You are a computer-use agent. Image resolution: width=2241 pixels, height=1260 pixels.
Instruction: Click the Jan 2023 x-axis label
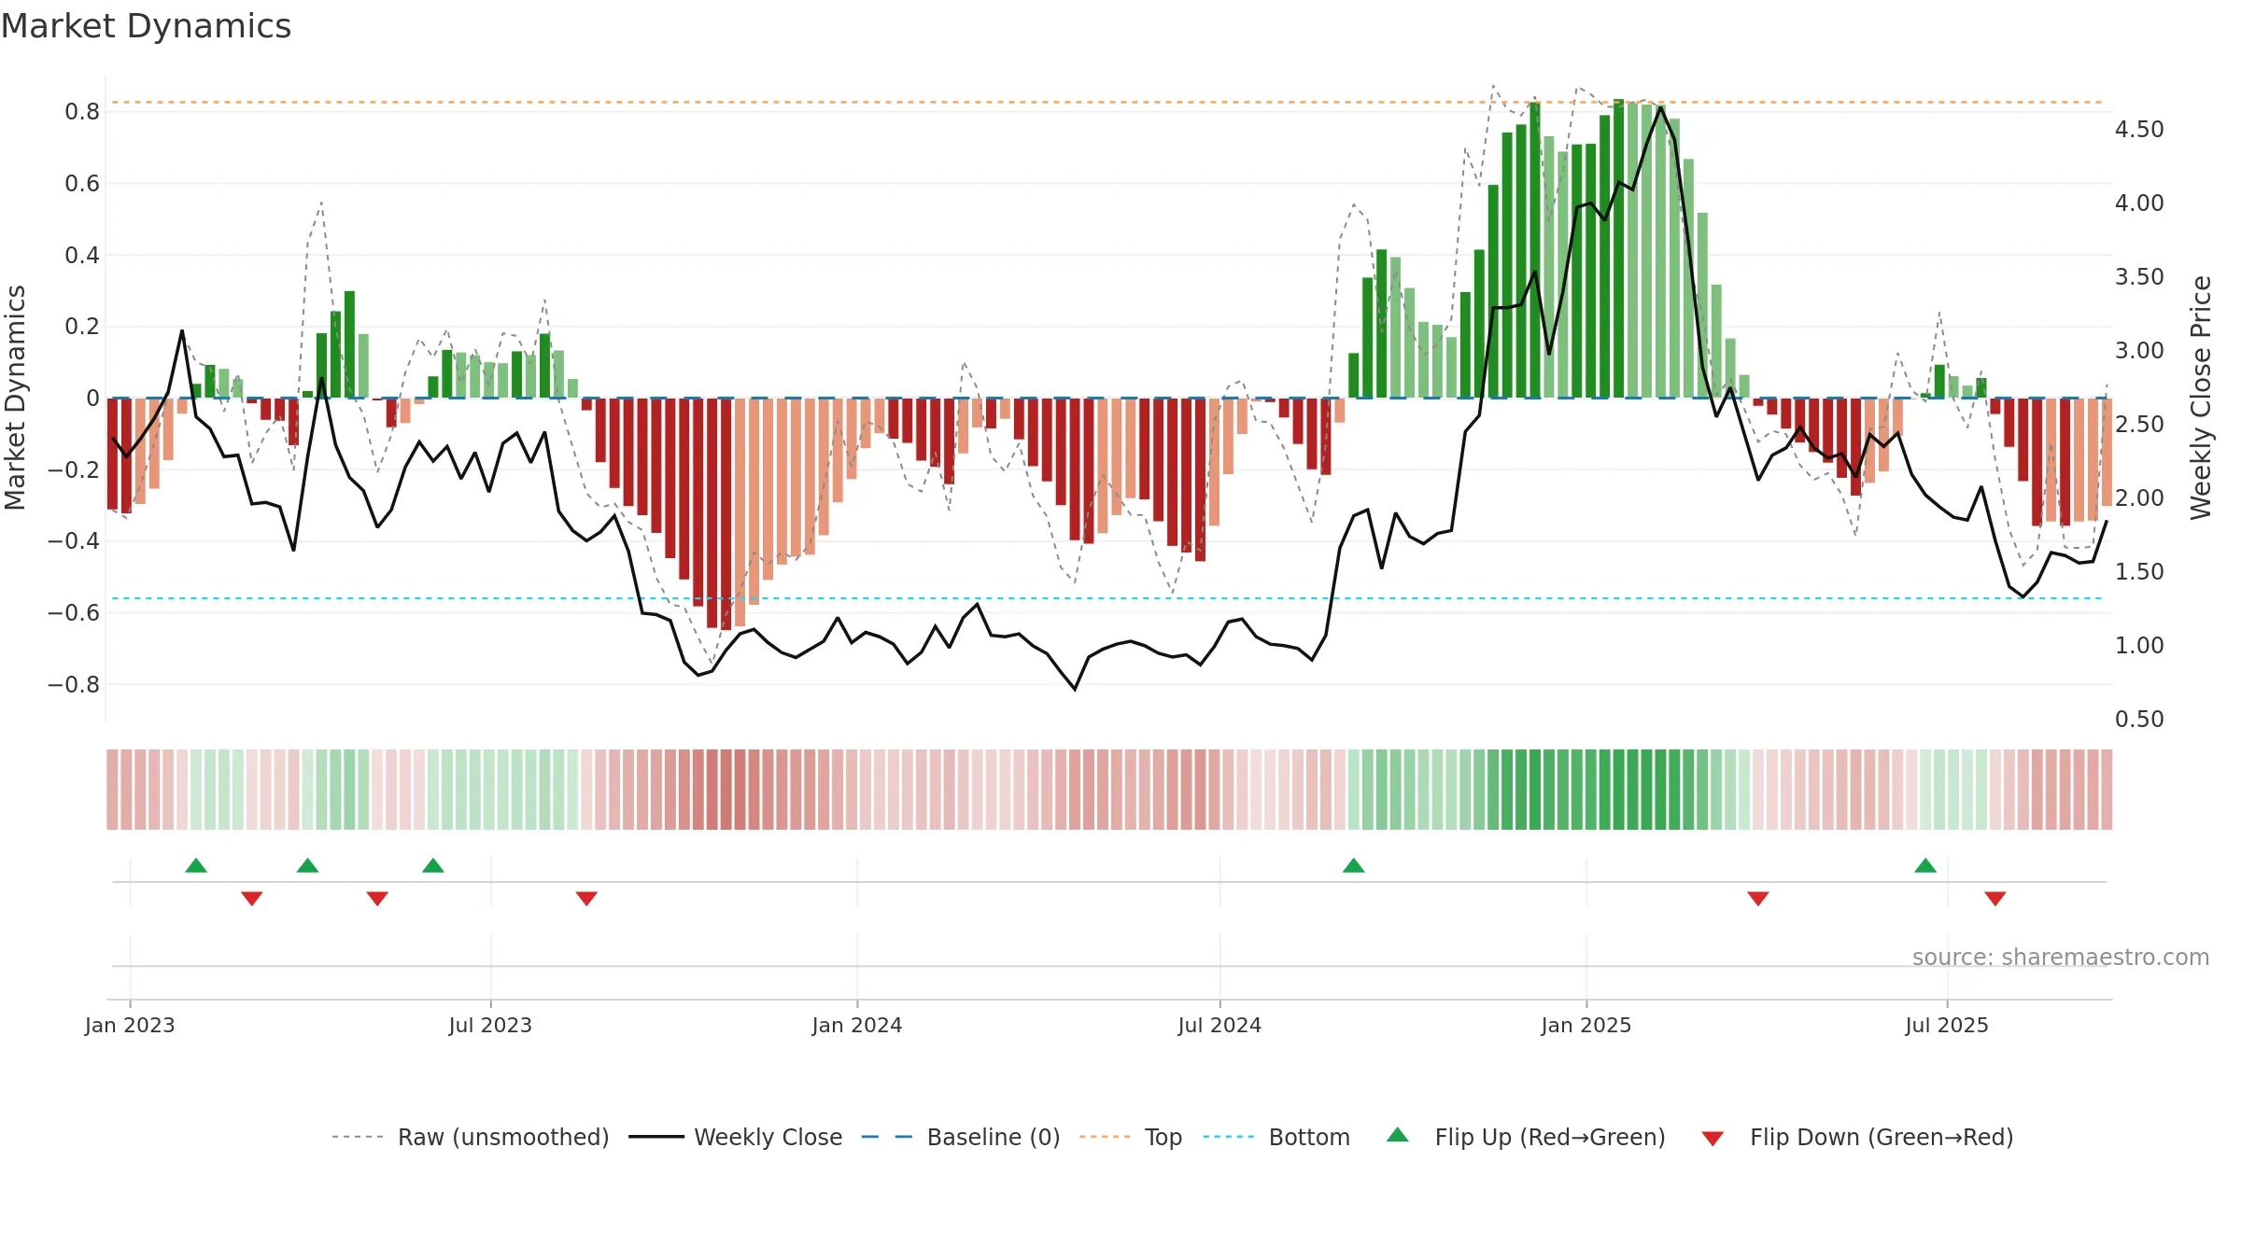tap(130, 1025)
